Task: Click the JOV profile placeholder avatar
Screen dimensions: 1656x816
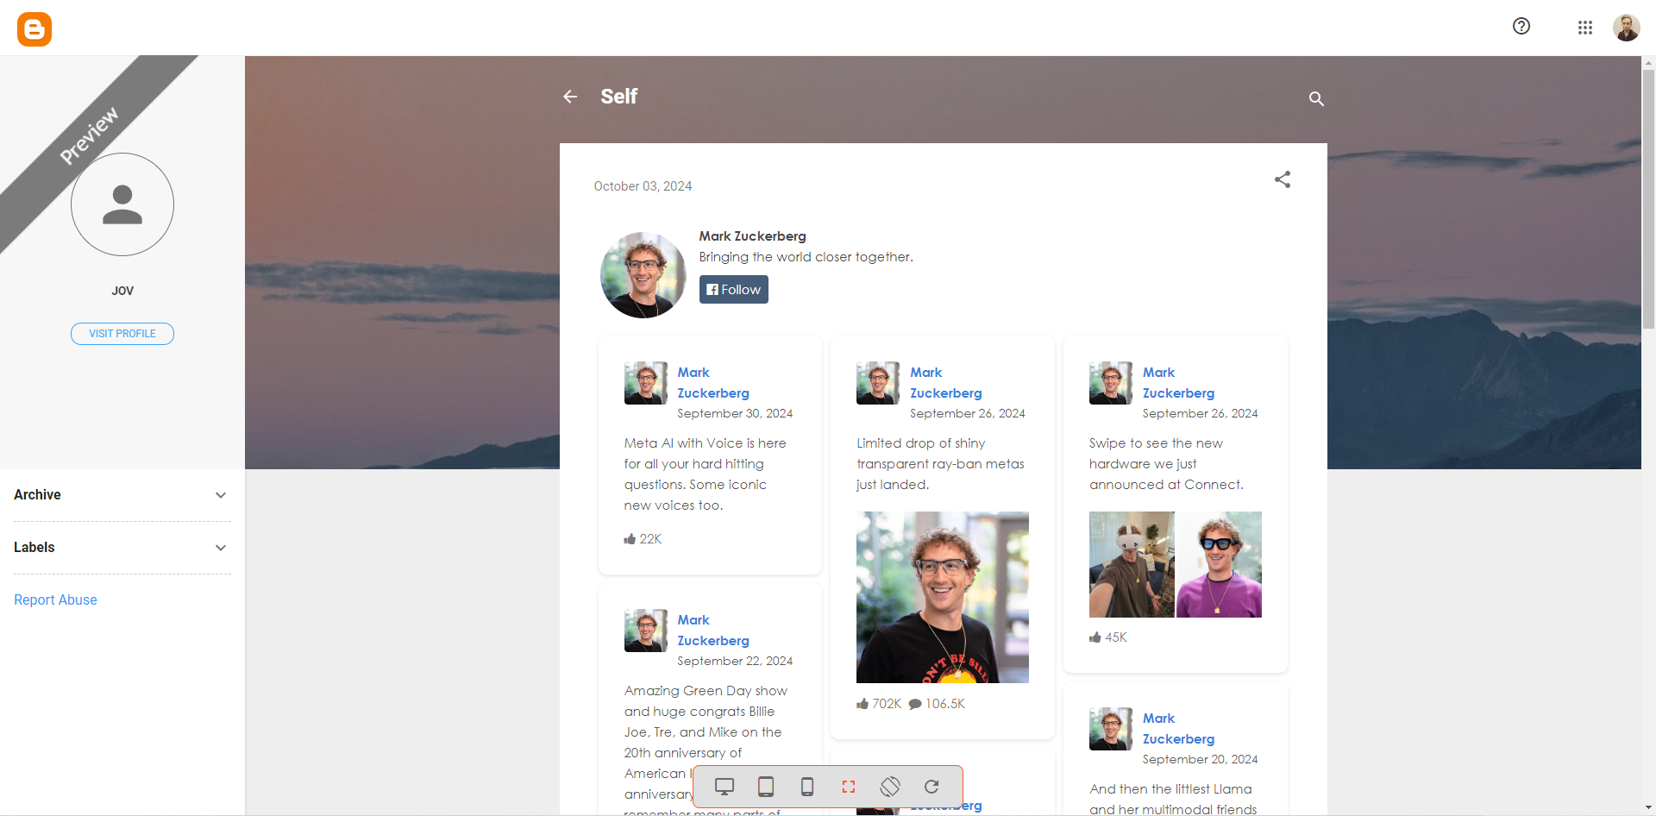Action: (x=122, y=204)
